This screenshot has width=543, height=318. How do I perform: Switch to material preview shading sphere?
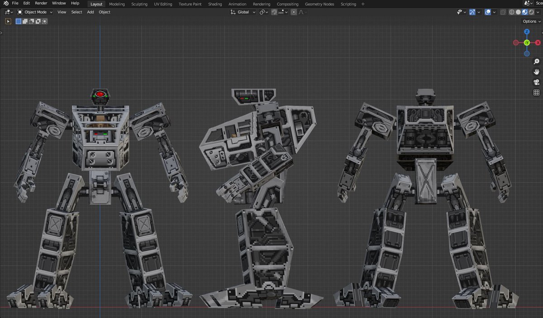click(x=524, y=12)
